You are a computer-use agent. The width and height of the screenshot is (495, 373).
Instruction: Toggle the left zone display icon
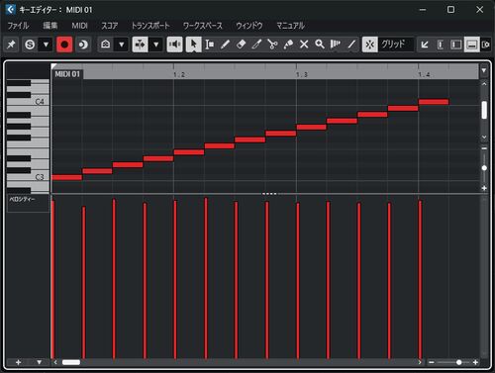tap(456, 45)
